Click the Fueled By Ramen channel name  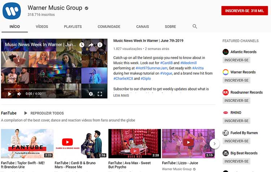point(244,133)
